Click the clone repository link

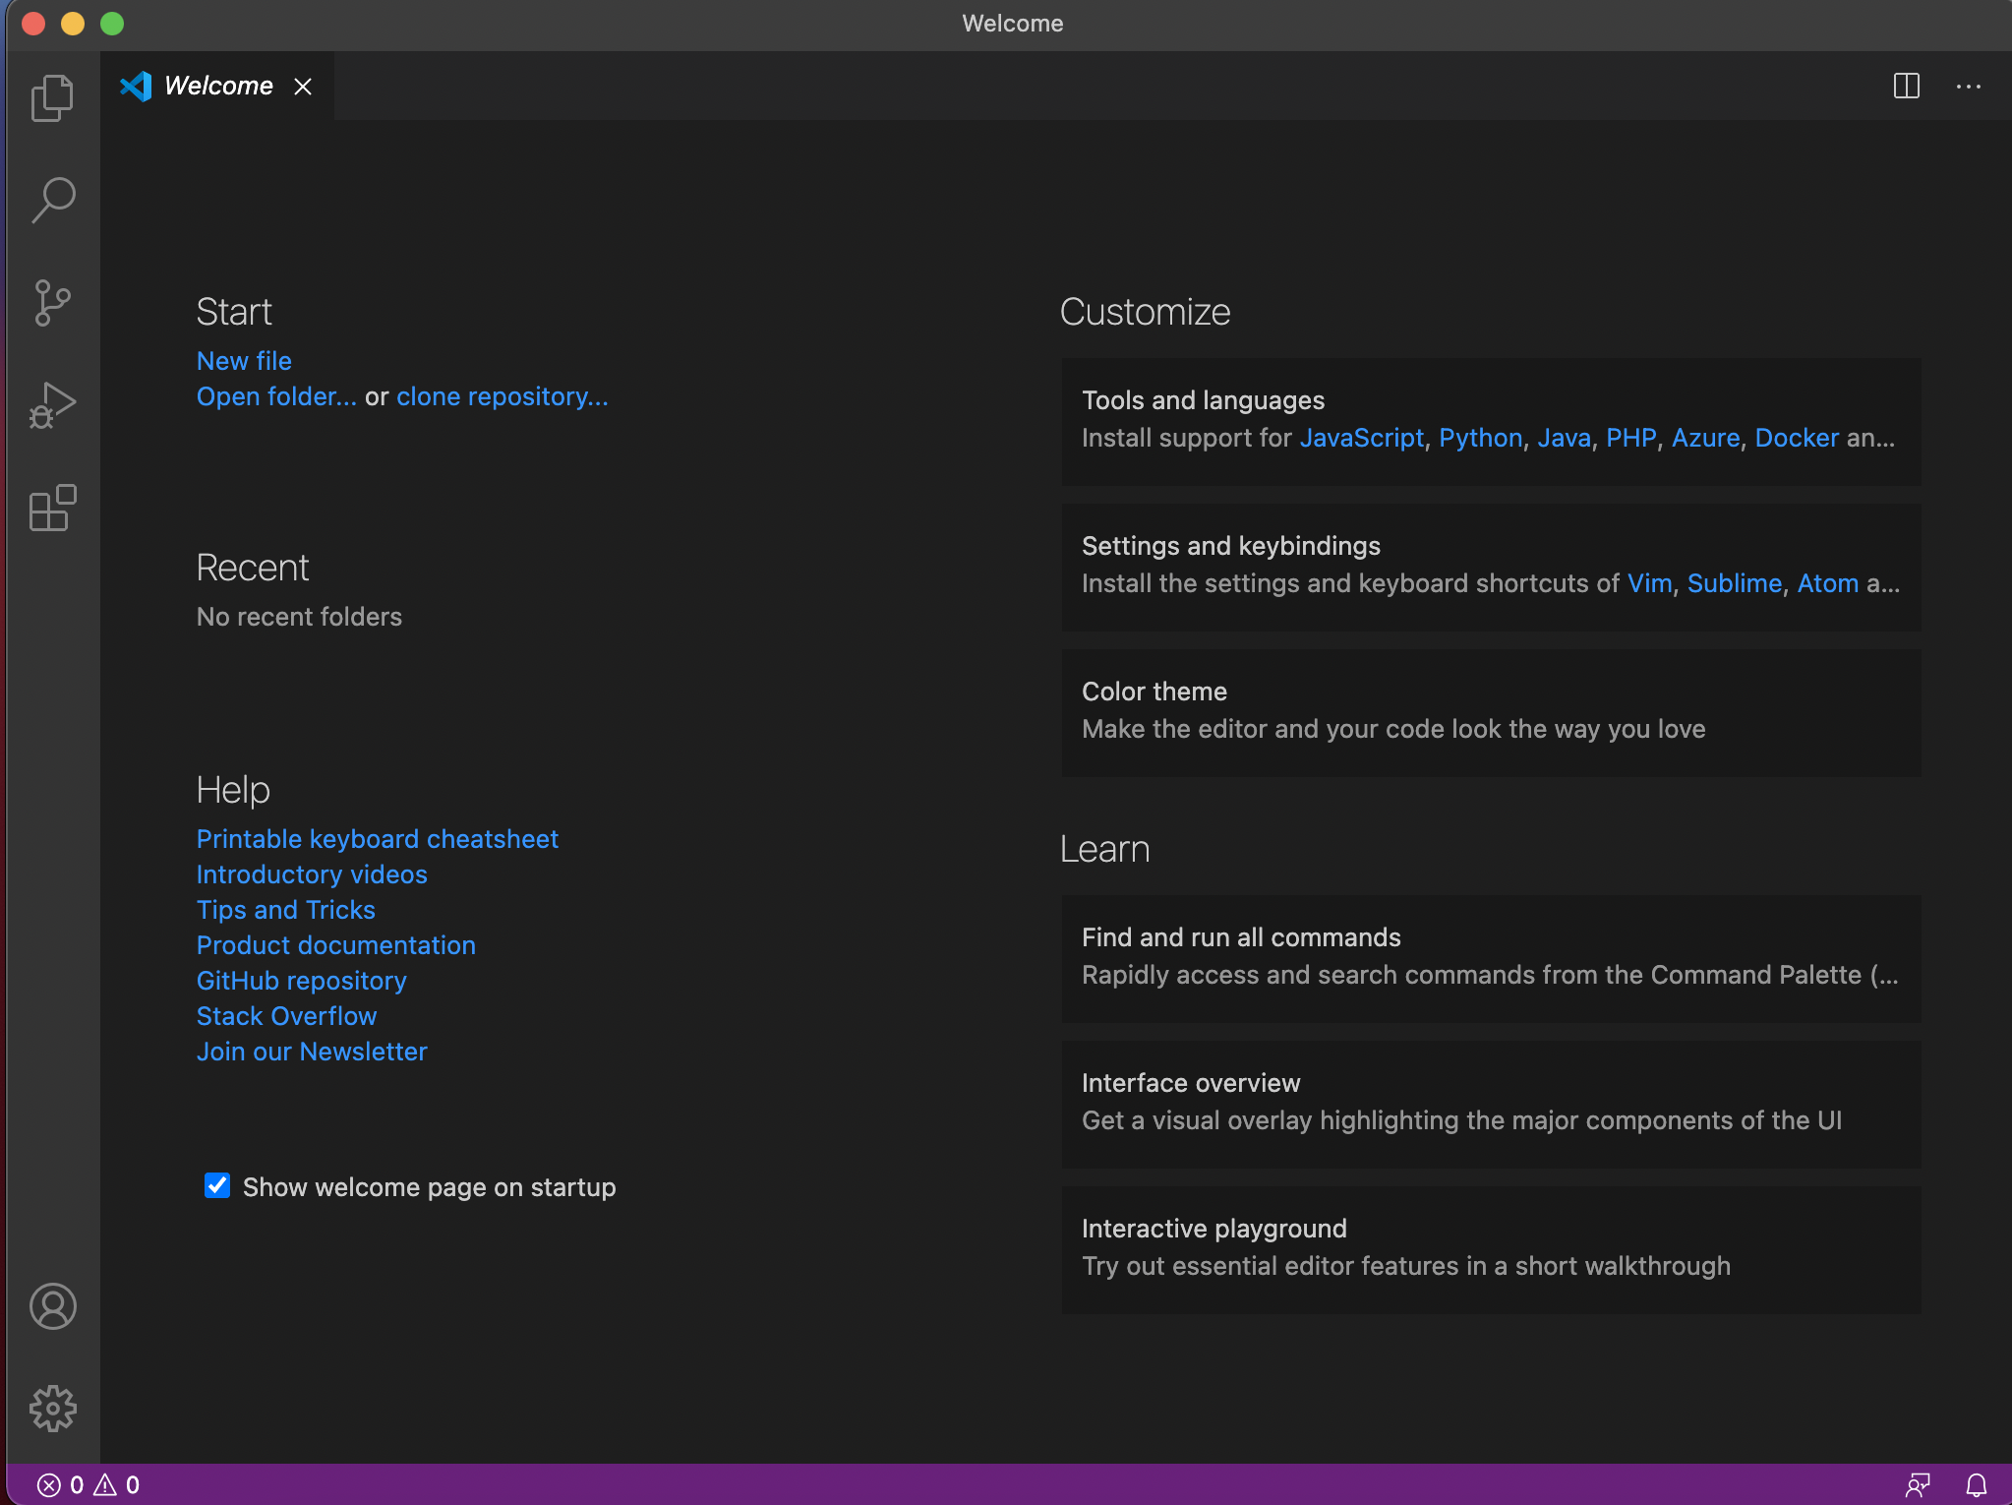coord(502,396)
